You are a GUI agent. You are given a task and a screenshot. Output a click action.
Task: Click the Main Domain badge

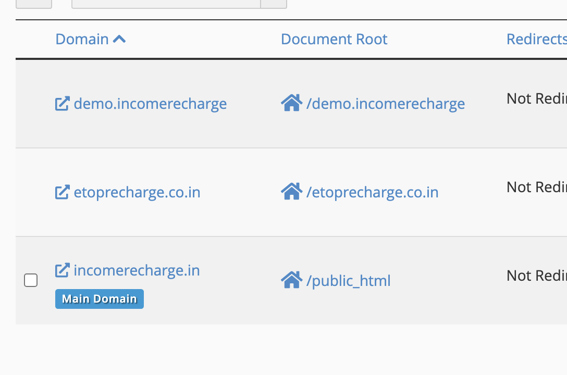click(x=99, y=299)
